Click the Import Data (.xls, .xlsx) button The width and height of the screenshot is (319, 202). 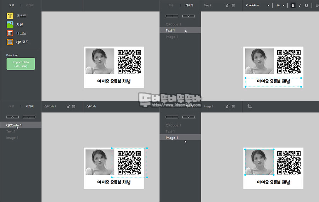pos(21,64)
